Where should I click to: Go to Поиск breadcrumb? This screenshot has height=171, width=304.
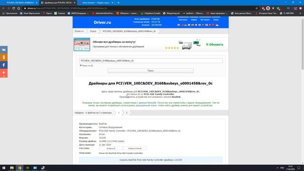(x=93, y=31)
